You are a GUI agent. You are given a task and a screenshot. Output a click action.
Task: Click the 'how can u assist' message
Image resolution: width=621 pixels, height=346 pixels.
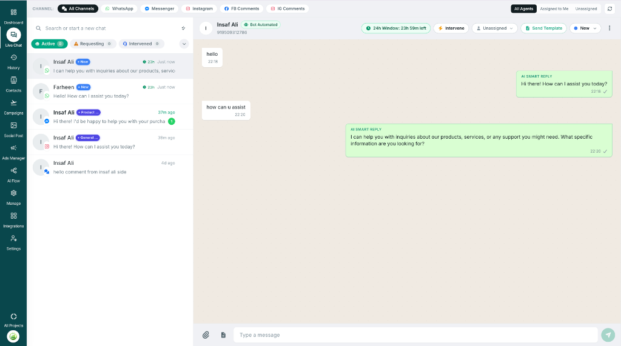tap(226, 110)
